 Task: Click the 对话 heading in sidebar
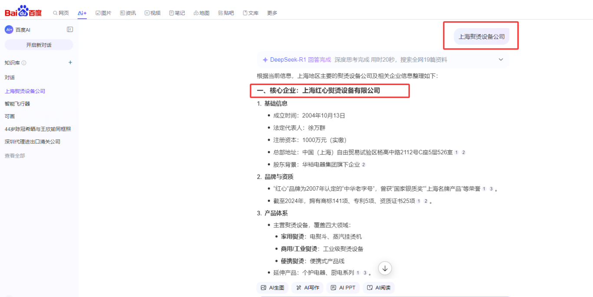point(10,77)
